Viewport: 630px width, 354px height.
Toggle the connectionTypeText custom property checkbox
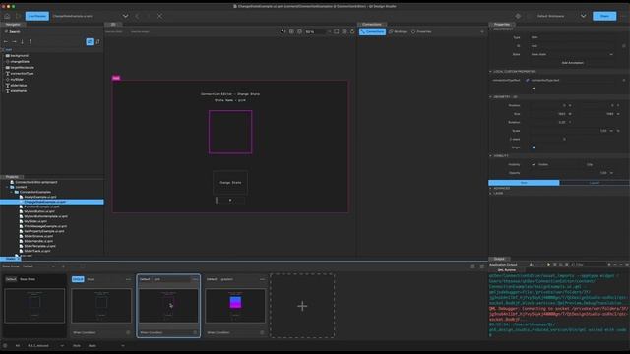click(x=528, y=80)
